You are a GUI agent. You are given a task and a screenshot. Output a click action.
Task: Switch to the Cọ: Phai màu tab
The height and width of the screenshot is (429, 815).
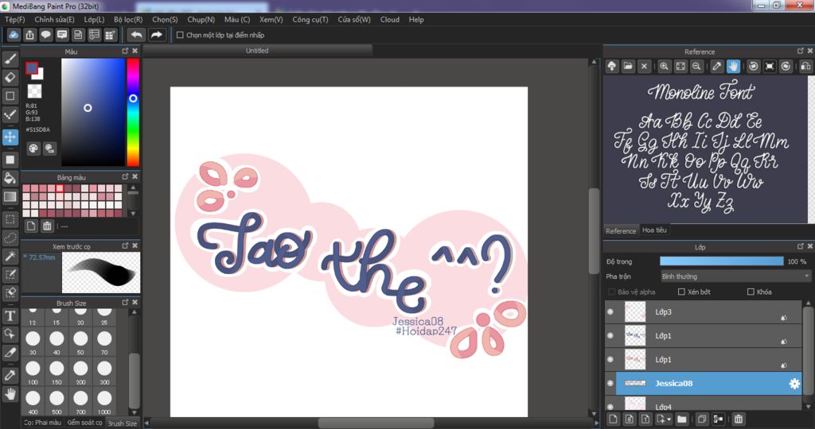tap(43, 423)
